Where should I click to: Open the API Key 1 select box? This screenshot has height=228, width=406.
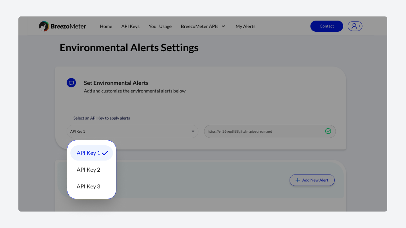click(132, 131)
